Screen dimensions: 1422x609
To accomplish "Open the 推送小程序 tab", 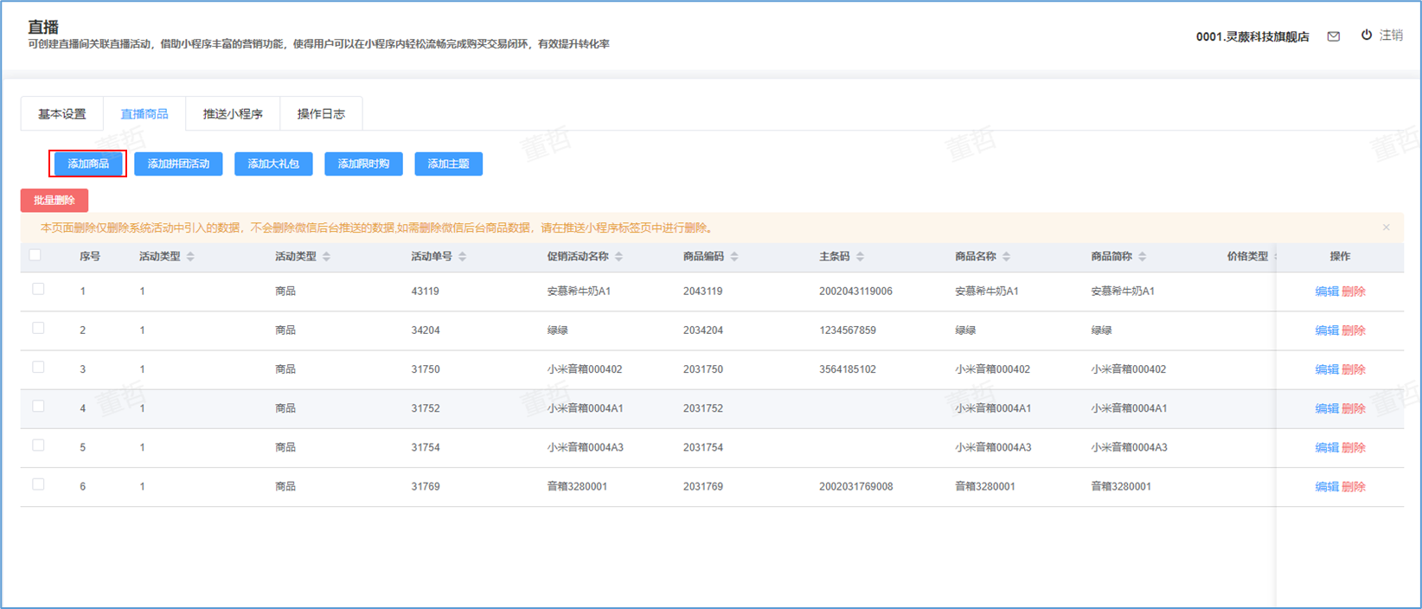I will (x=233, y=114).
